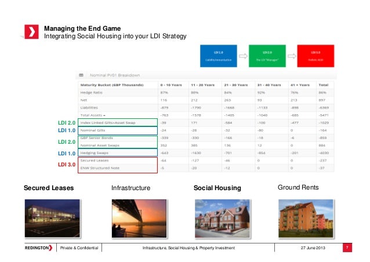Viewport: 370px width, 262px height.
Task: Click the '21 - 30 Years' column header
Action: coord(236,85)
